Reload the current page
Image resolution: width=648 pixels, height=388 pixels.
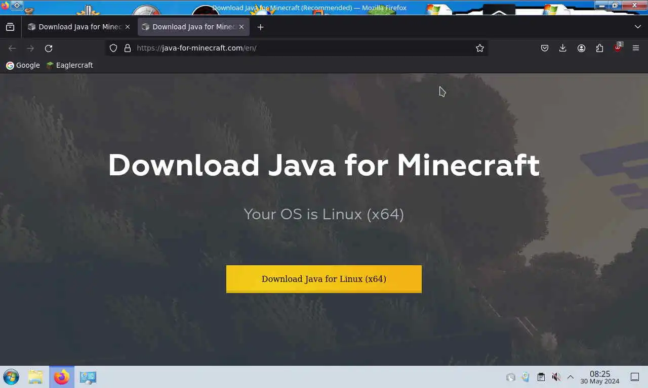point(49,48)
